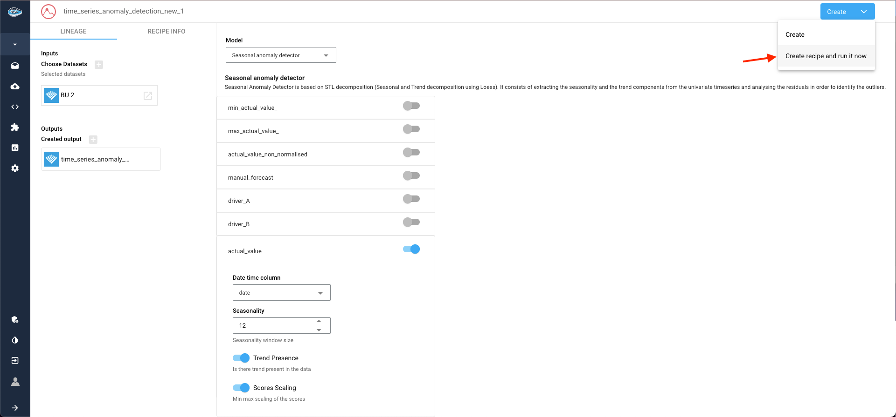
Task: Expand sidebar with bottom arrow icon
Action: point(15,408)
